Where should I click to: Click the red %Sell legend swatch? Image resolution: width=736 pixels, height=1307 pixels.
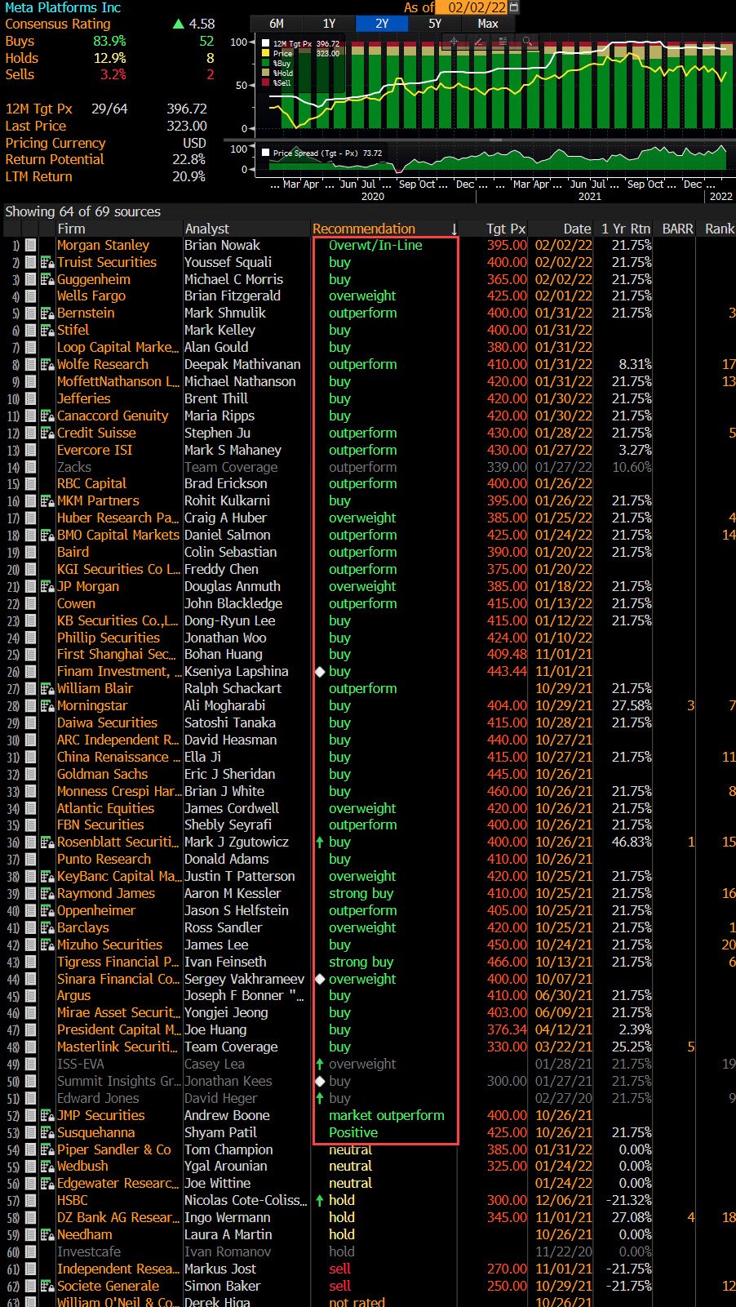coord(266,83)
